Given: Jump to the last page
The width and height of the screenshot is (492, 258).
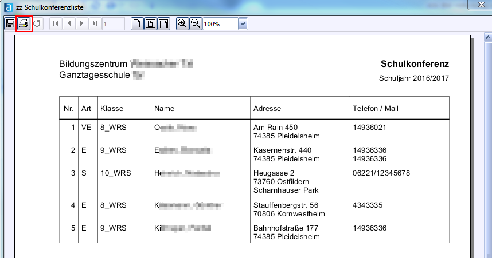Looking at the screenshot, I should click(x=95, y=24).
